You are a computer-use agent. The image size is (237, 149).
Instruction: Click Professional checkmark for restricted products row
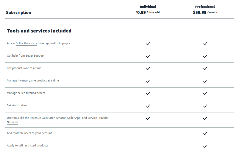tap(205, 146)
